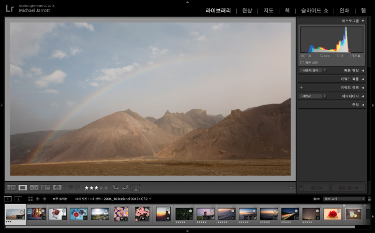This screenshot has width=375, height=233.
Task: Open 기본값 metadata set dropdown
Action: 313,96
